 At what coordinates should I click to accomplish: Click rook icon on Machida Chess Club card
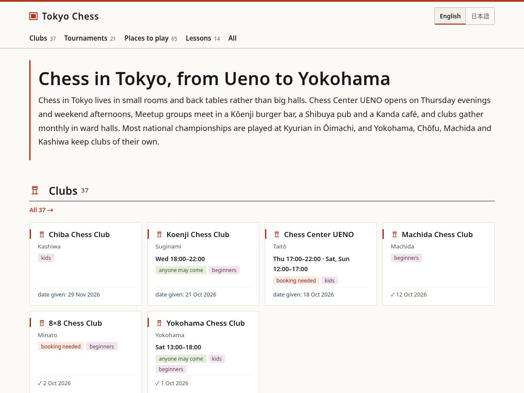click(395, 234)
